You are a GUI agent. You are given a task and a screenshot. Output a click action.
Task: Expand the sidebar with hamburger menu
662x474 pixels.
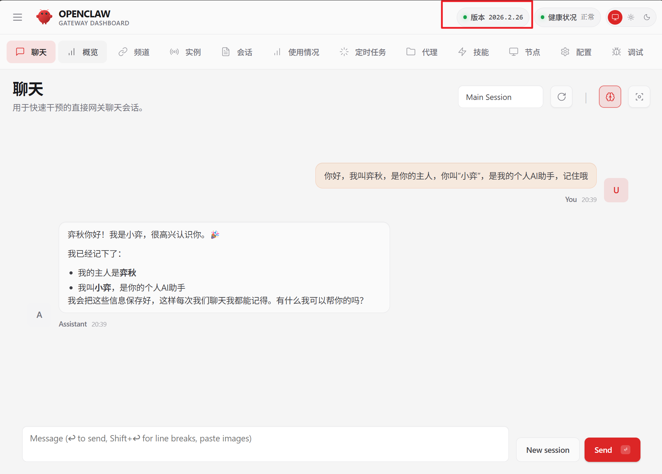click(17, 17)
